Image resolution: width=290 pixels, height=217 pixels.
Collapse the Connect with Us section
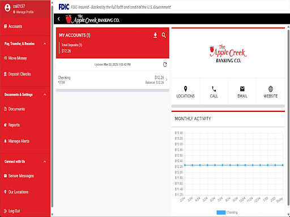tap(45, 162)
